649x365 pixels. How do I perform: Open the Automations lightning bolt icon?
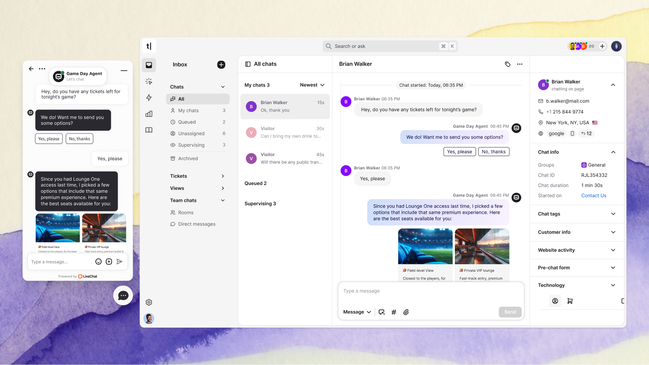[149, 98]
